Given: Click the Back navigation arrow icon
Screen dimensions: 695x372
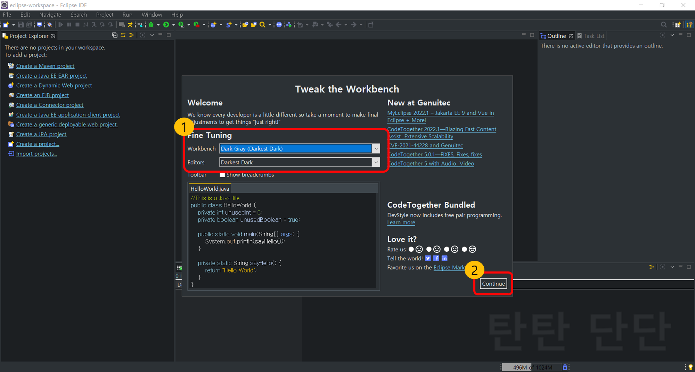Looking at the screenshot, I should [338, 25].
